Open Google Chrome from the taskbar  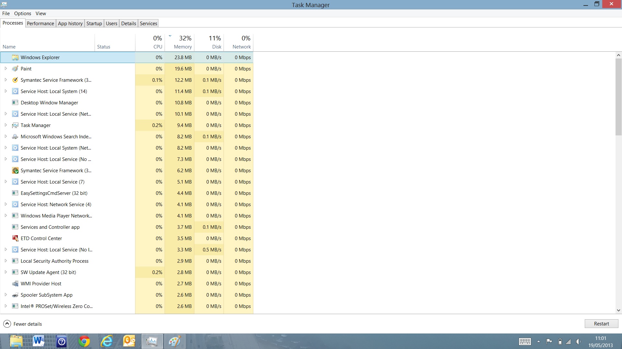pyautogui.click(x=84, y=341)
